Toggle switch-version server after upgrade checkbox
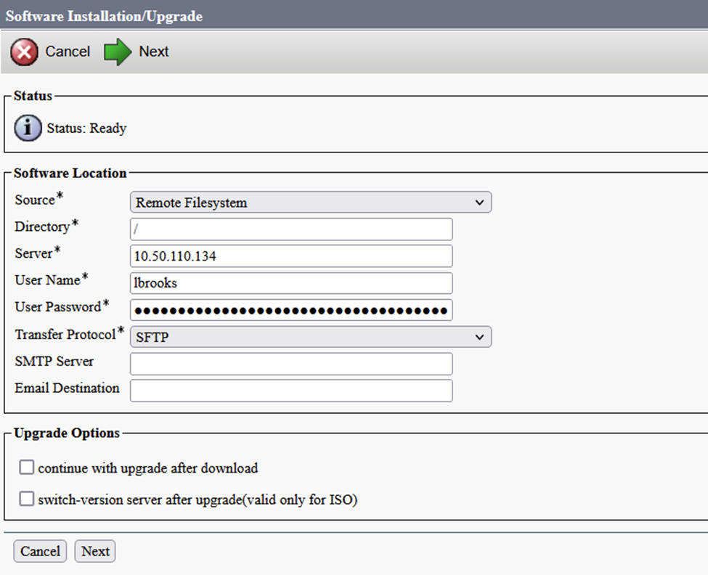The width and height of the screenshot is (708, 575). 27,499
